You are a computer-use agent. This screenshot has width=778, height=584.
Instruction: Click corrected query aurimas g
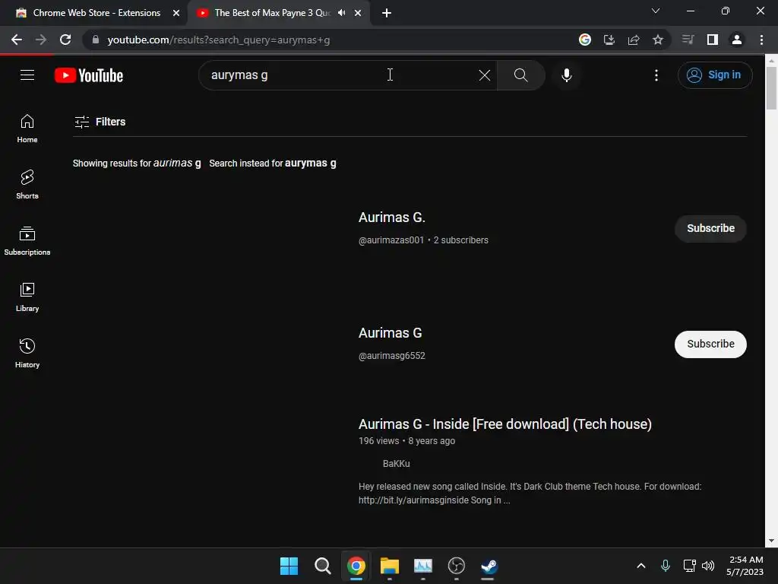pos(177,163)
